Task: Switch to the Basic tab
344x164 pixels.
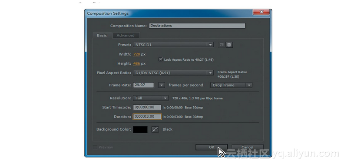Action: (x=102, y=35)
